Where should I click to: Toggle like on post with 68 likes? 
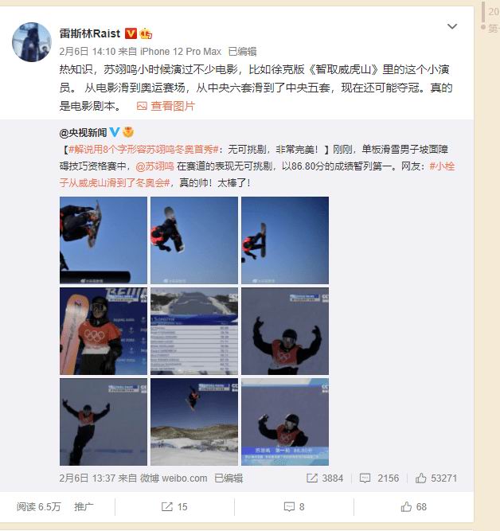(414, 507)
